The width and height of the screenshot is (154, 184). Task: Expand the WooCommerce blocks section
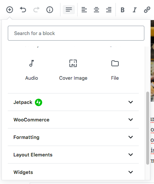coord(73,120)
